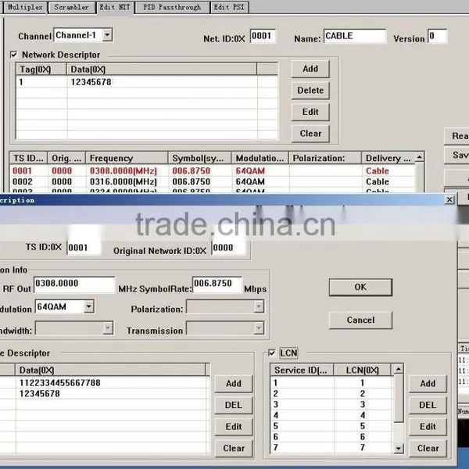Close the description dialog with X
The image size is (469, 469).
point(449,199)
